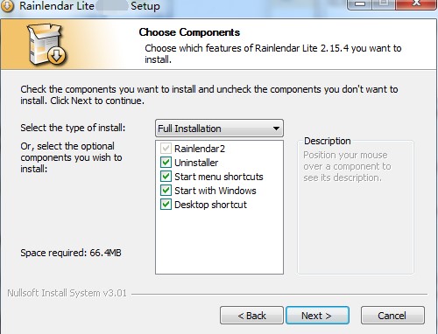Screen dimensions: 438x334
Task: Click the installer box icon in the header
Action: [47, 44]
